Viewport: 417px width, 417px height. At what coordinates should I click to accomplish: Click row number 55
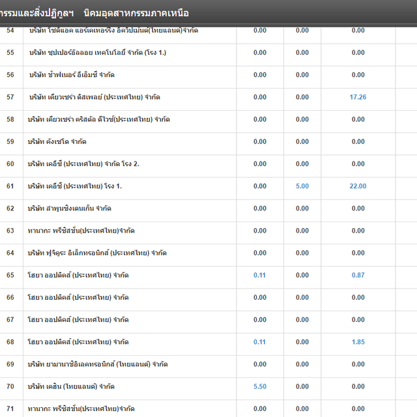10,53
